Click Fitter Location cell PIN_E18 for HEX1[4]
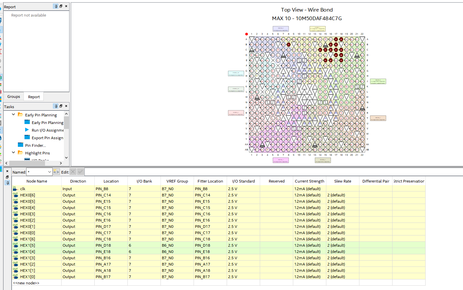The image size is (463, 290). 210,252
